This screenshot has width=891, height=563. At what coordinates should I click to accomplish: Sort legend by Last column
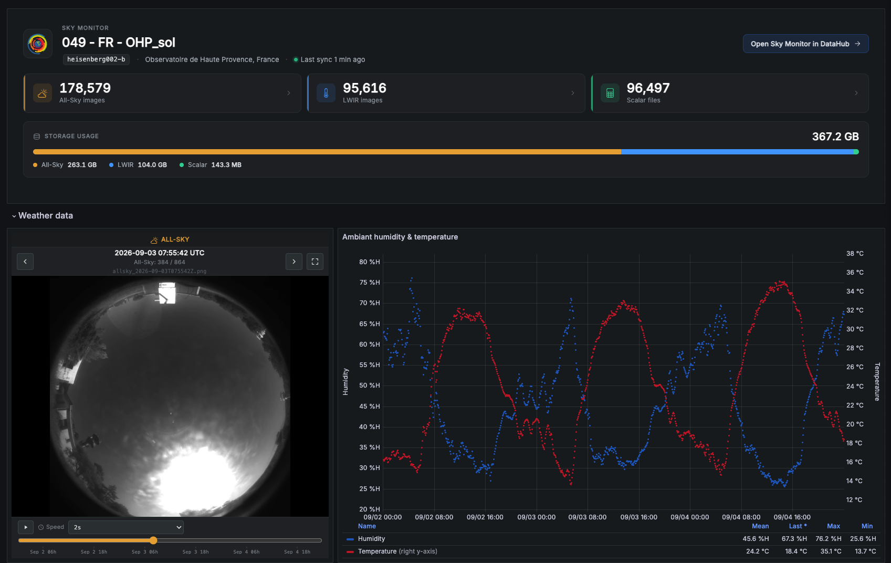(x=798, y=526)
